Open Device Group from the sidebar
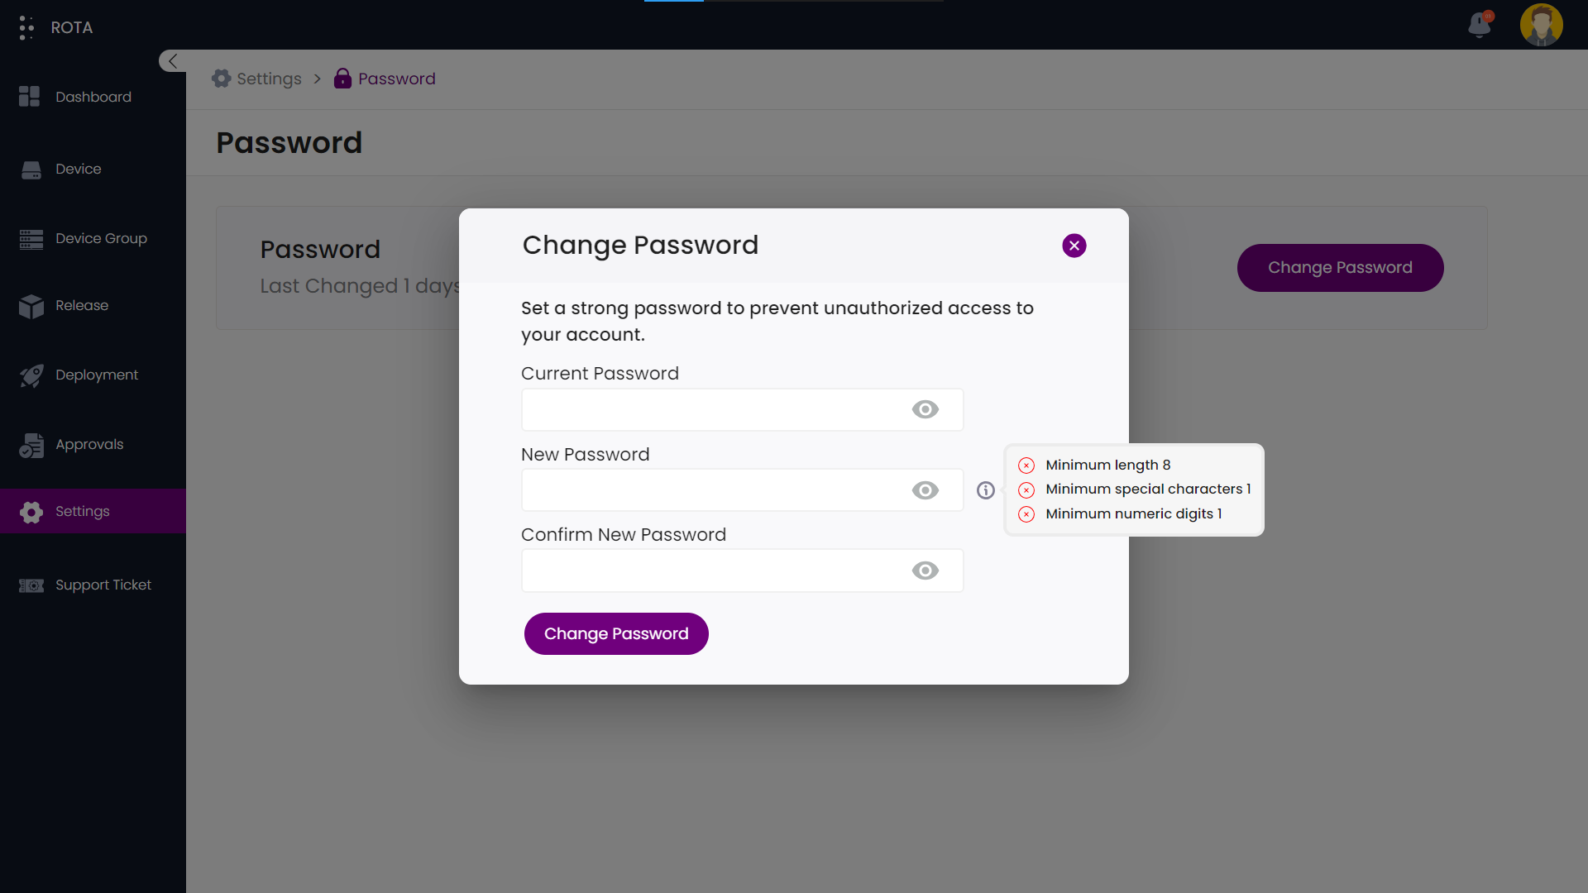 (x=101, y=238)
